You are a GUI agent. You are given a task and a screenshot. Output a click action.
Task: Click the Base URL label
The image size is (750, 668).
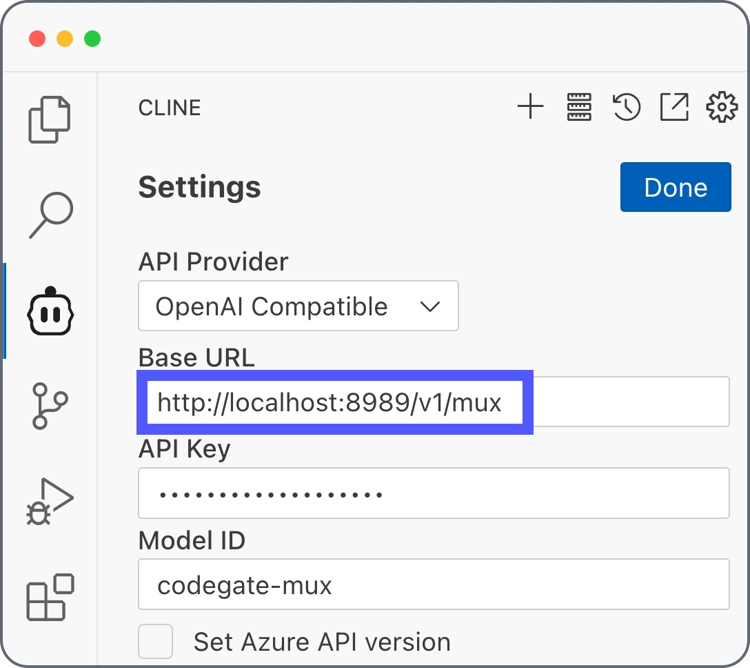(x=196, y=357)
